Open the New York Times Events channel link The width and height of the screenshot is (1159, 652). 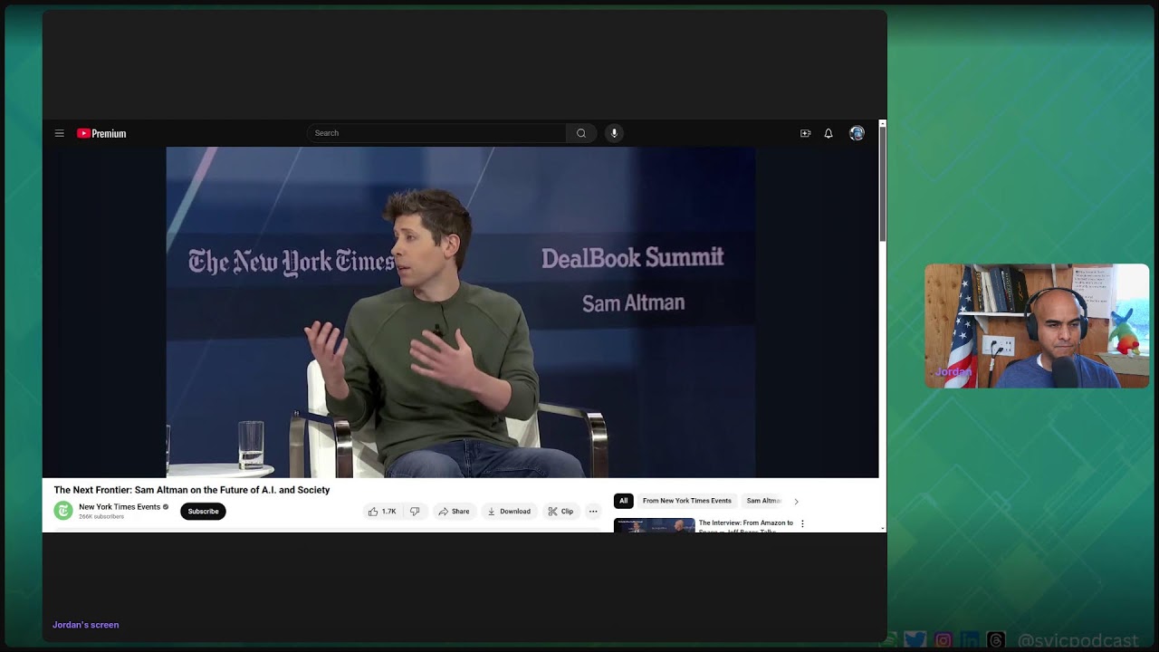(x=120, y=507)
